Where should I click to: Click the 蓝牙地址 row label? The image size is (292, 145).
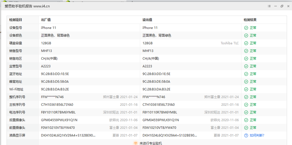[x=16, y=74]
